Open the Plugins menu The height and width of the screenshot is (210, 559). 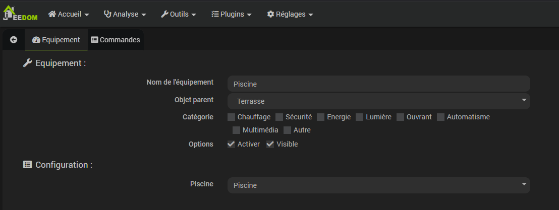click(232, 14)
